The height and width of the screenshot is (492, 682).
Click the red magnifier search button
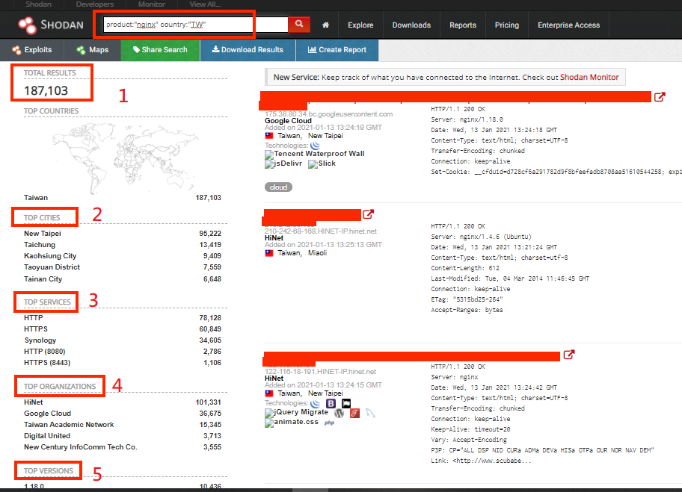click(299, 25)
